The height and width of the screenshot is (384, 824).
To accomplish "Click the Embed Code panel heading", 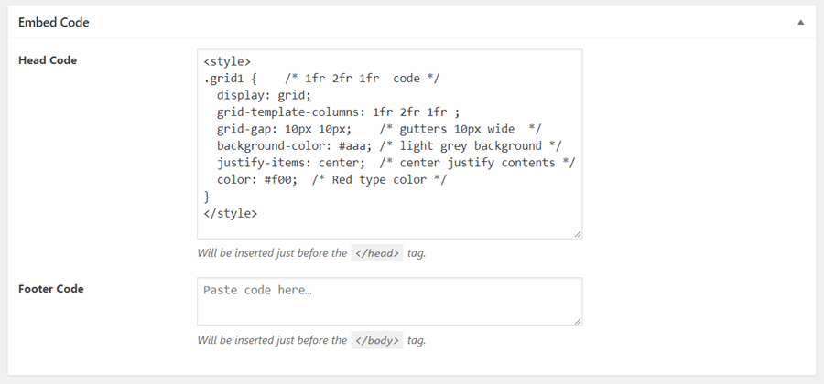I will click(x=54, y=23).
